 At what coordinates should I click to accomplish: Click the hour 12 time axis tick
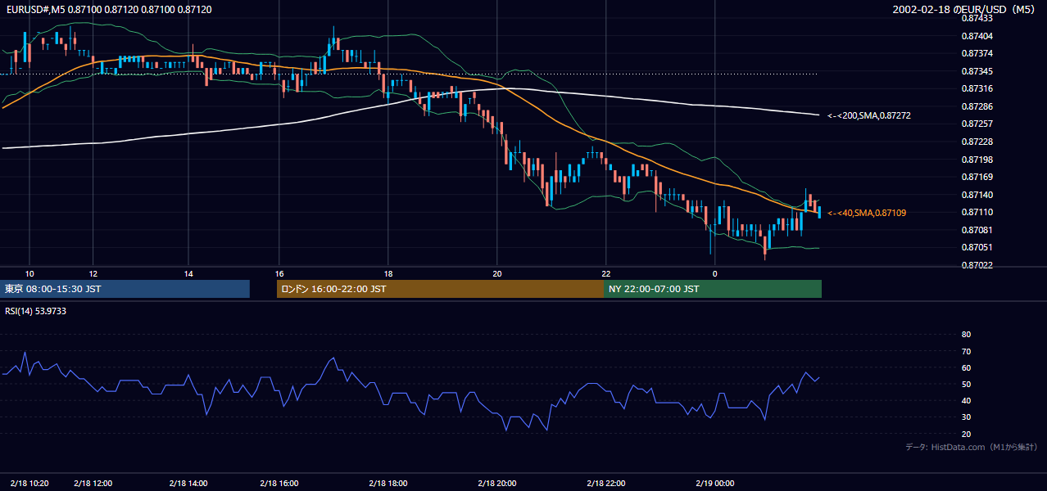pos(93,273)
